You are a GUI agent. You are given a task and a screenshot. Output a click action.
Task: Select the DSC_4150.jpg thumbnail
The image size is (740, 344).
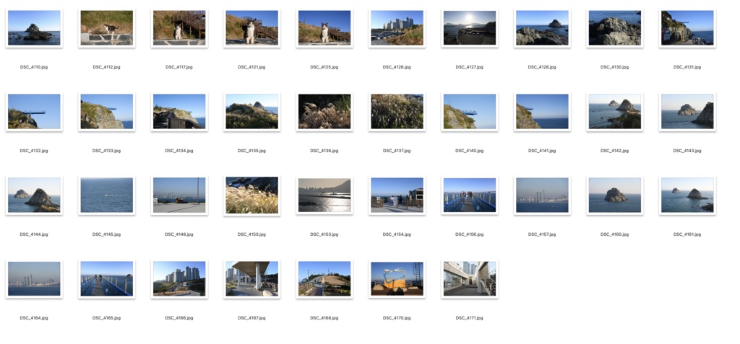(x=251, y=195)
